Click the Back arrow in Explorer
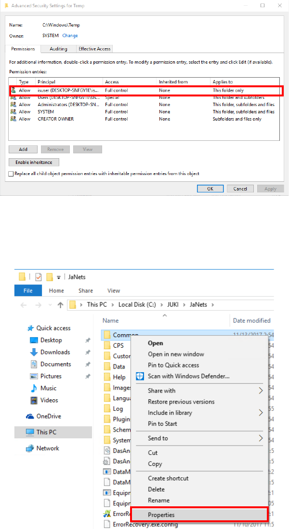 point(24,305)
